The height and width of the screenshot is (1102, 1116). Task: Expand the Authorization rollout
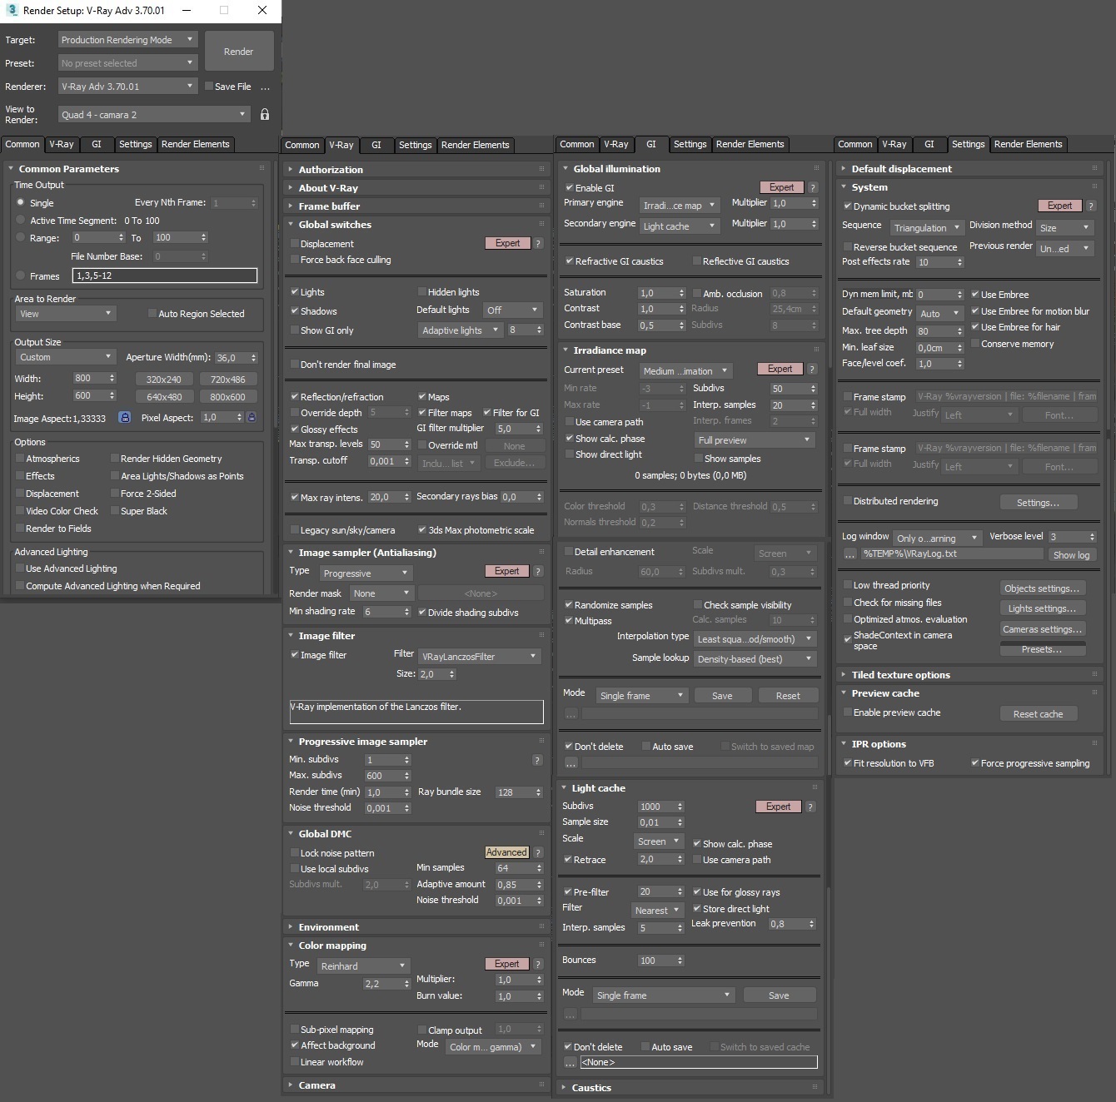click(331, 170)
